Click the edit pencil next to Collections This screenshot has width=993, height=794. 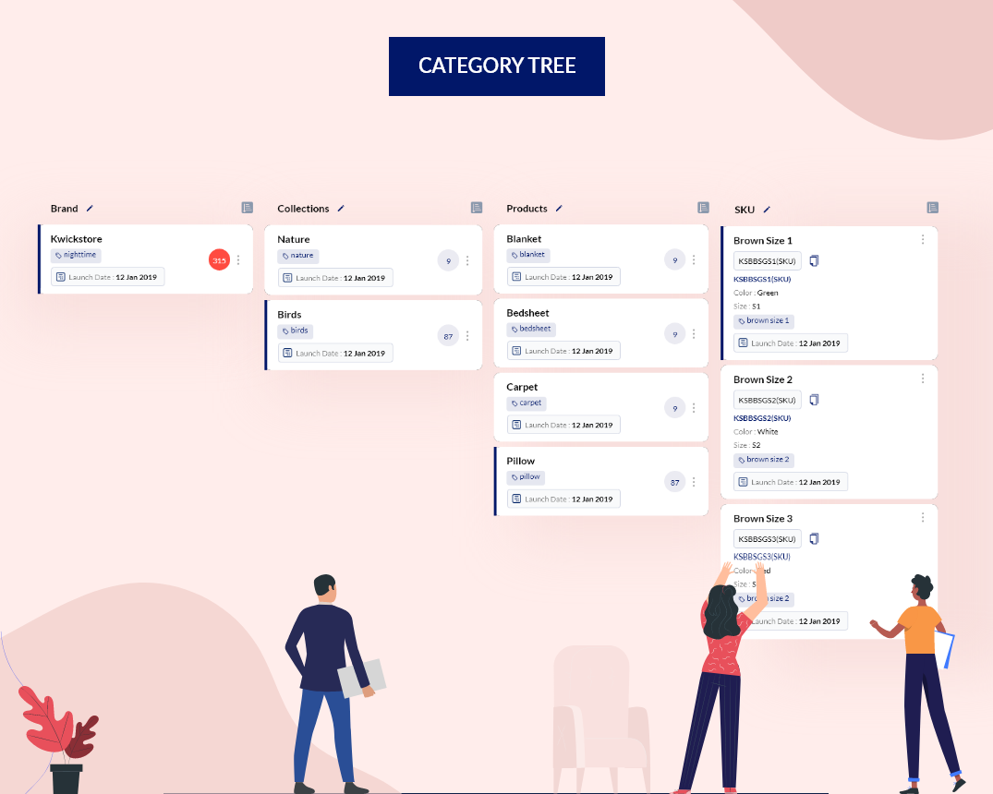pos(339,208)
